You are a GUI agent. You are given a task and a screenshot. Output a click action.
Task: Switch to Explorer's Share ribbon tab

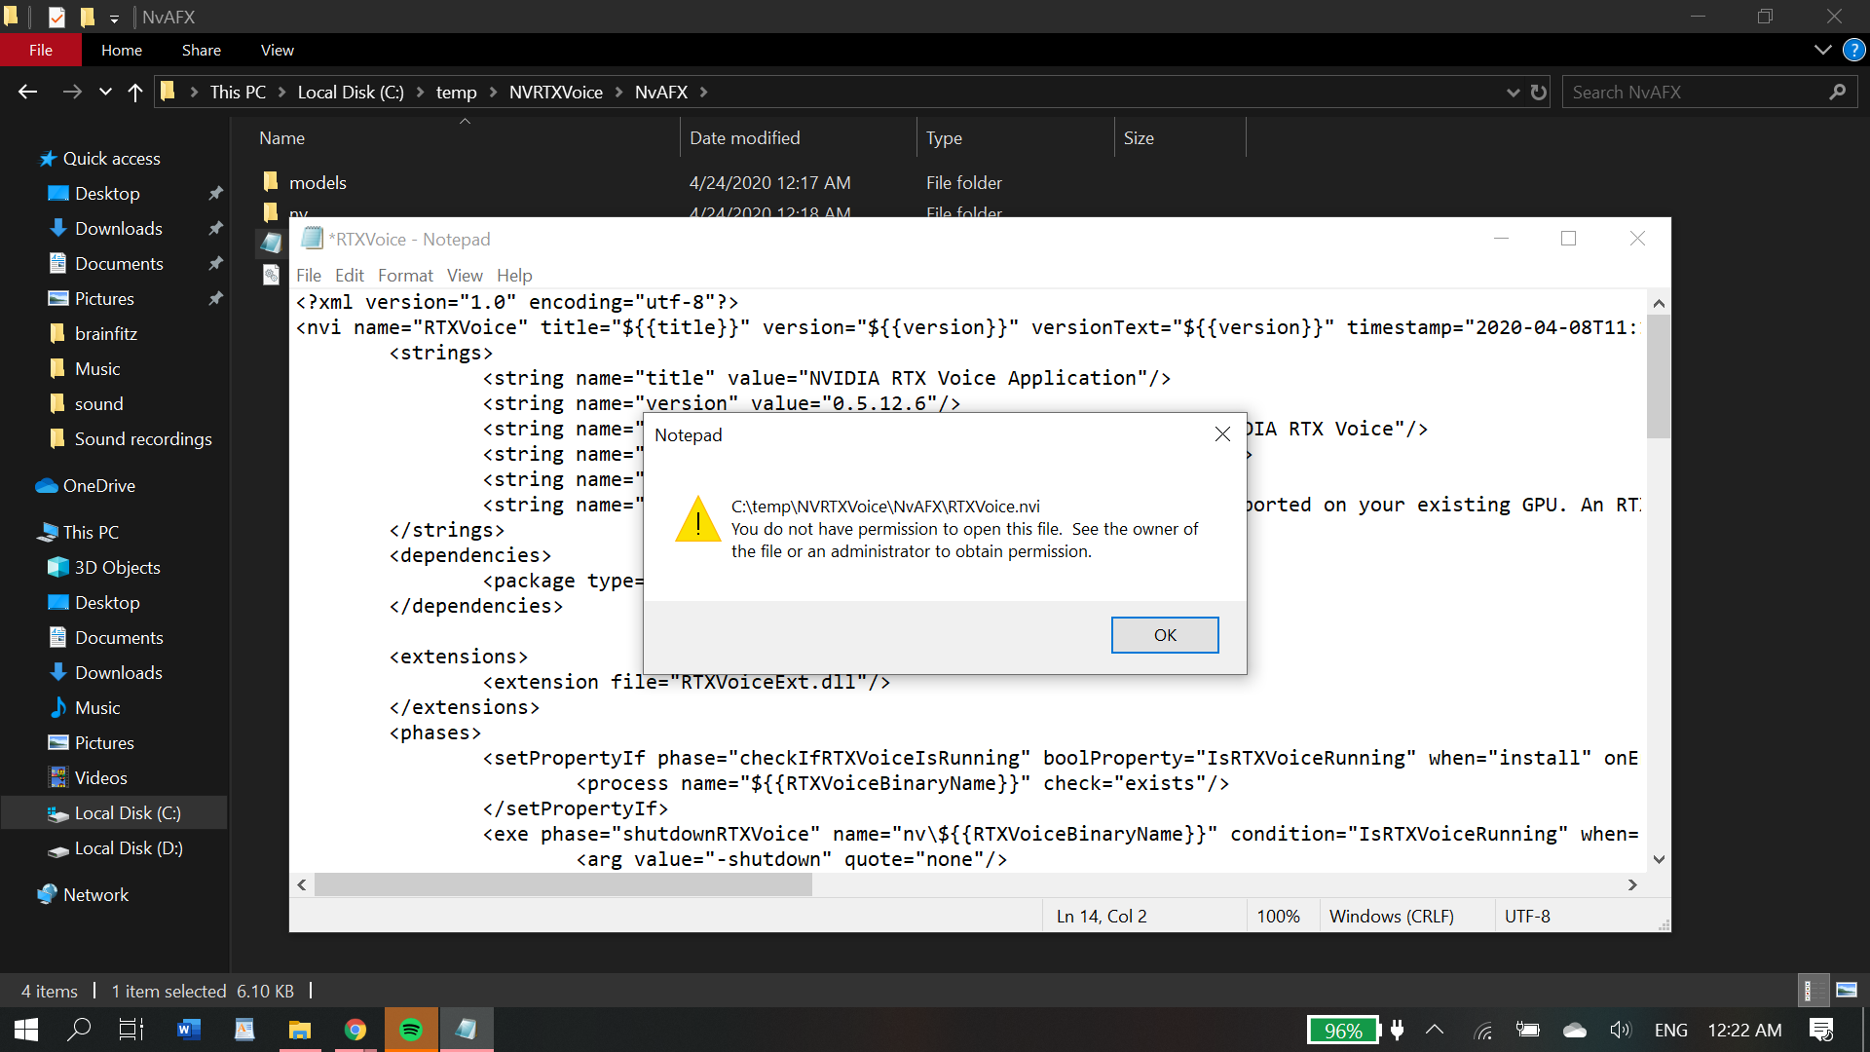(202, 50)
